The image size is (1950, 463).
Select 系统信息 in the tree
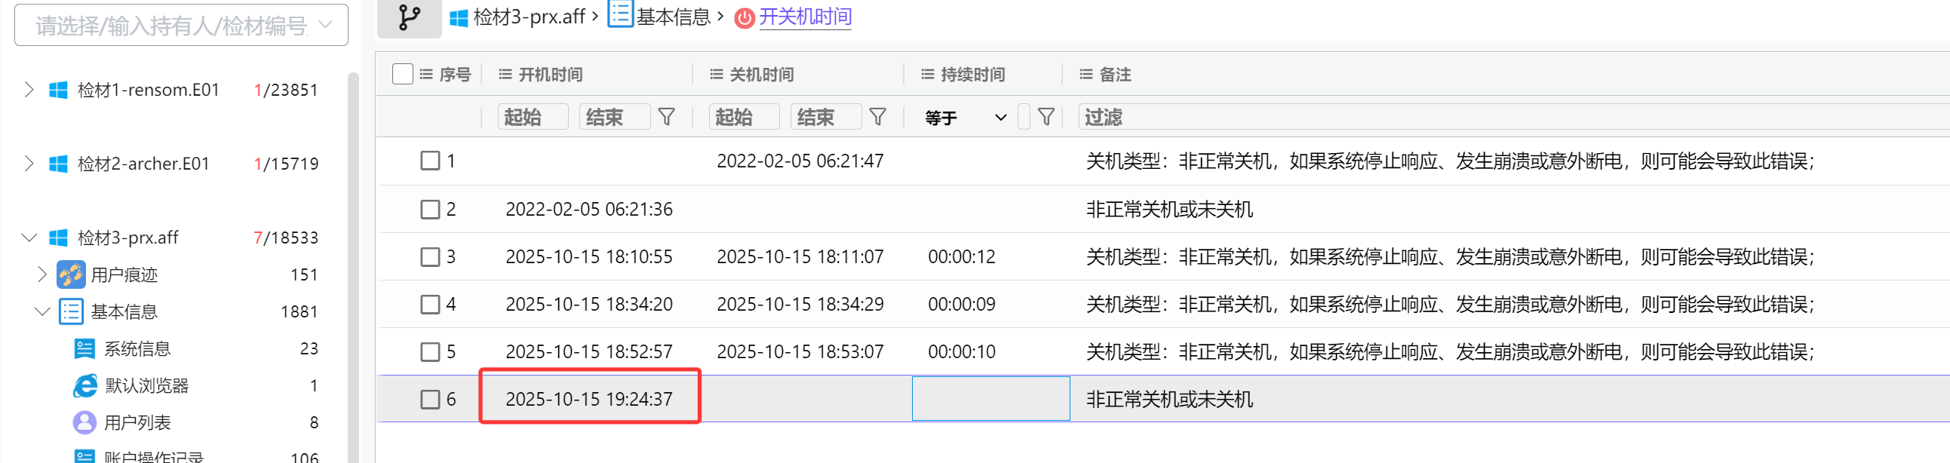[x=137, y=349]
